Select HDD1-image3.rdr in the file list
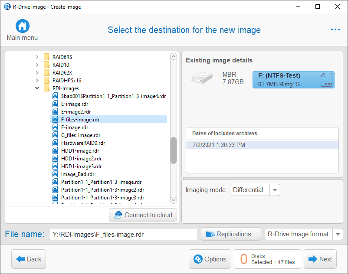The image size is (348, 274). tap(82, 166)
